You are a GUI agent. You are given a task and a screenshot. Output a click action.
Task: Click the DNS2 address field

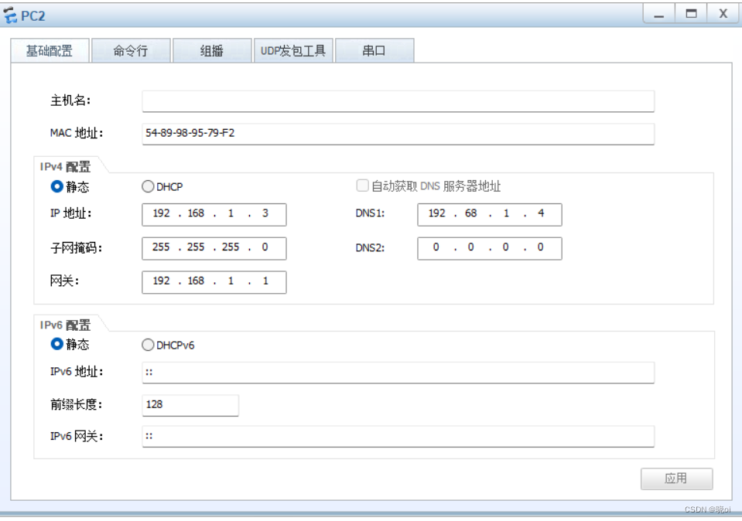pos(489,248)
